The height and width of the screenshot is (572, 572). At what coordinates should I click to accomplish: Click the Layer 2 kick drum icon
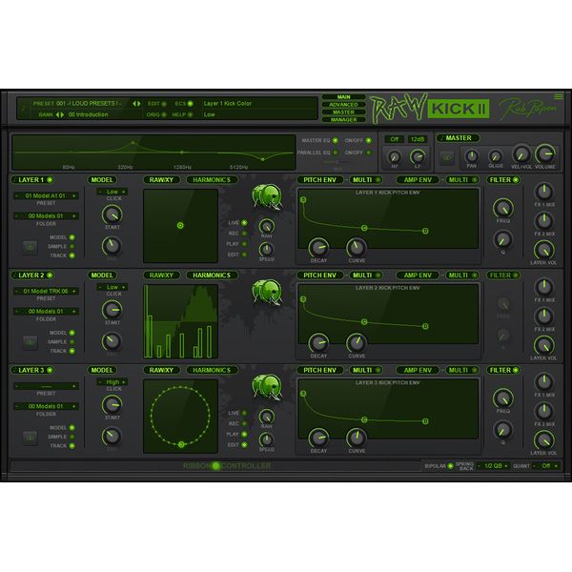[x=267, y=293]
